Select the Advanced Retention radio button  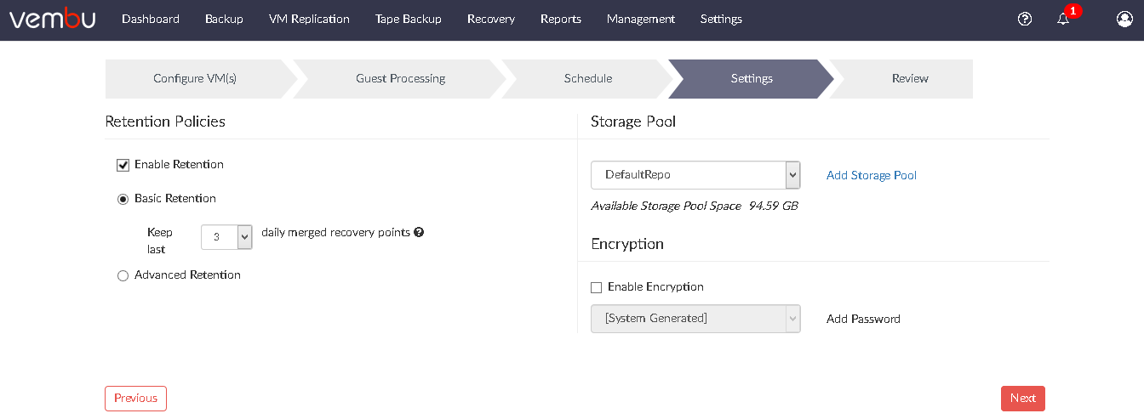pos(123,275)
